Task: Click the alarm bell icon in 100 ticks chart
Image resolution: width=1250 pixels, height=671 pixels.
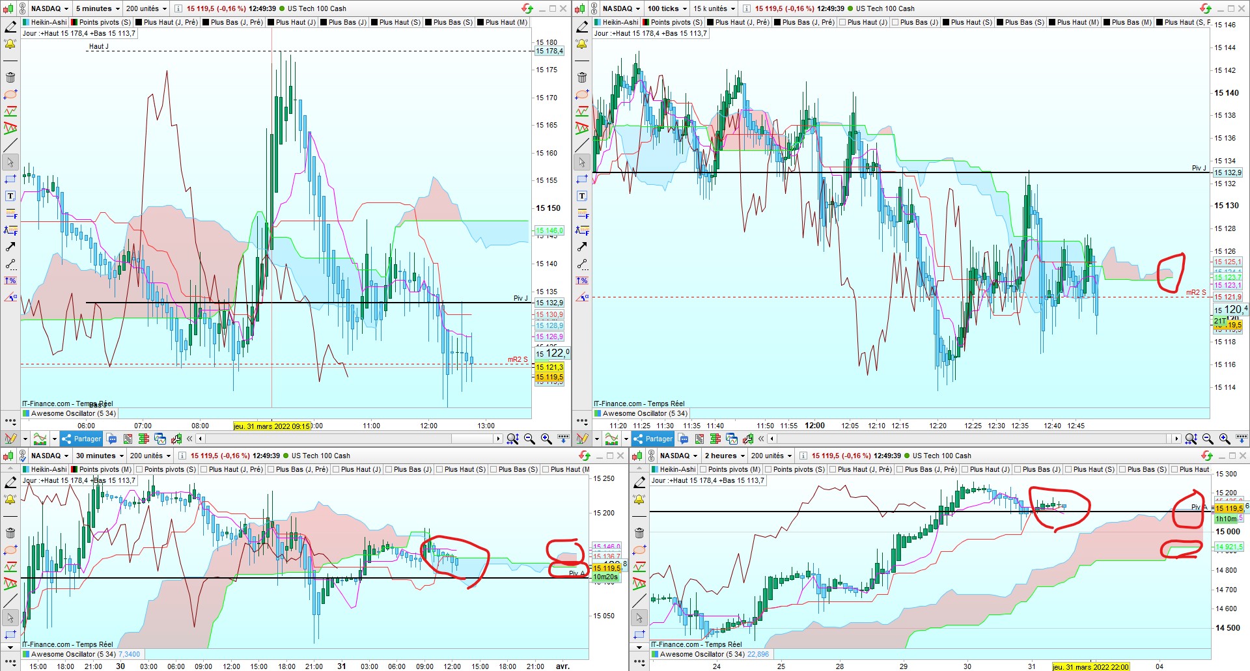Action: click(582, 44)
